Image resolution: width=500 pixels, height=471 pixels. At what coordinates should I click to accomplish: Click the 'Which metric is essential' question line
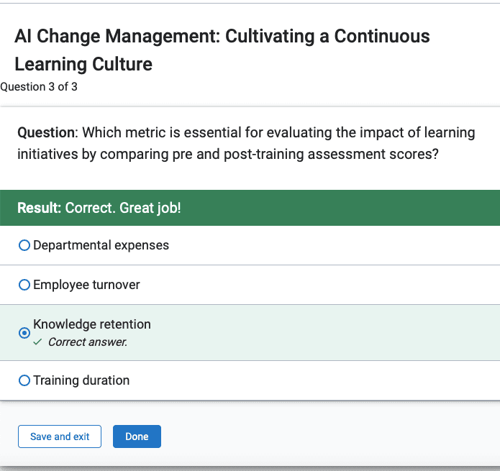tap(163, 132)
